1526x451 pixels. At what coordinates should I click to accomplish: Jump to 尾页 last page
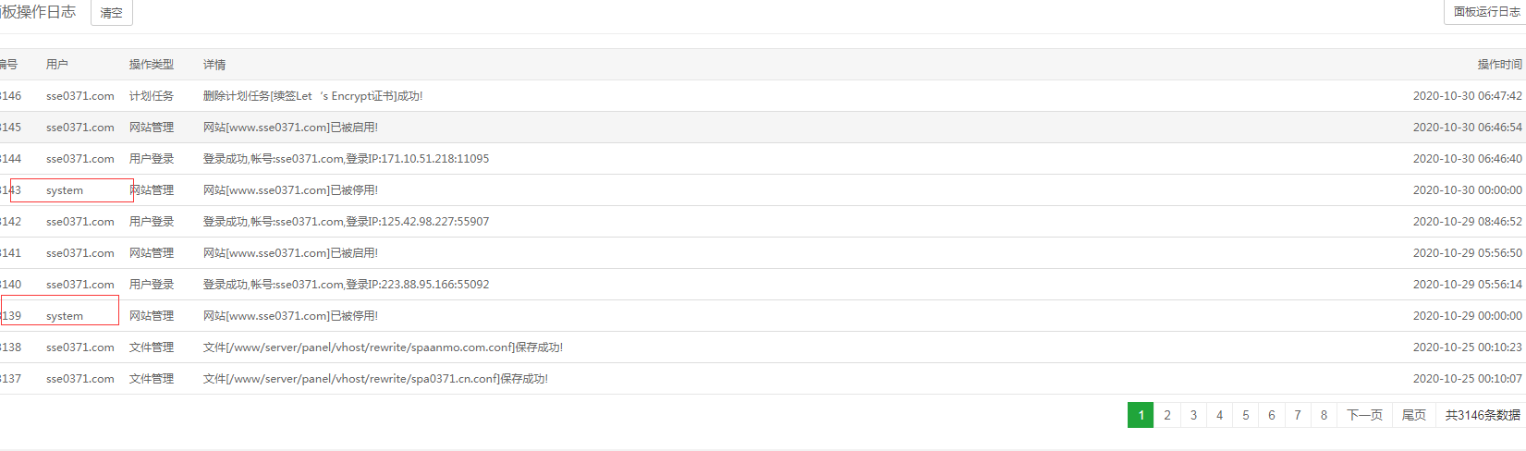click(1414, 415)
